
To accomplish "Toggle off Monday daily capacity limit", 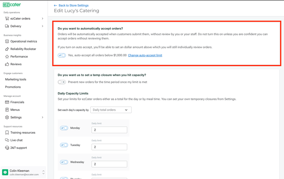I will tap(64, 128).
